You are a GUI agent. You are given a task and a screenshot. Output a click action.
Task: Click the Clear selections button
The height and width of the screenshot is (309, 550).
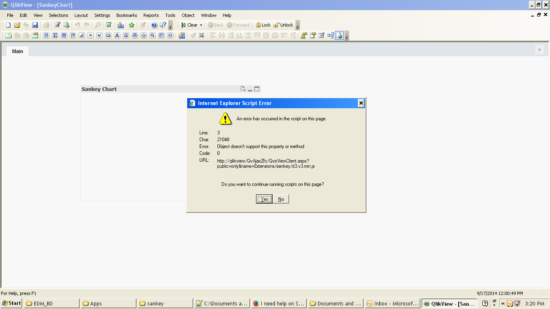tap(189, 25)
